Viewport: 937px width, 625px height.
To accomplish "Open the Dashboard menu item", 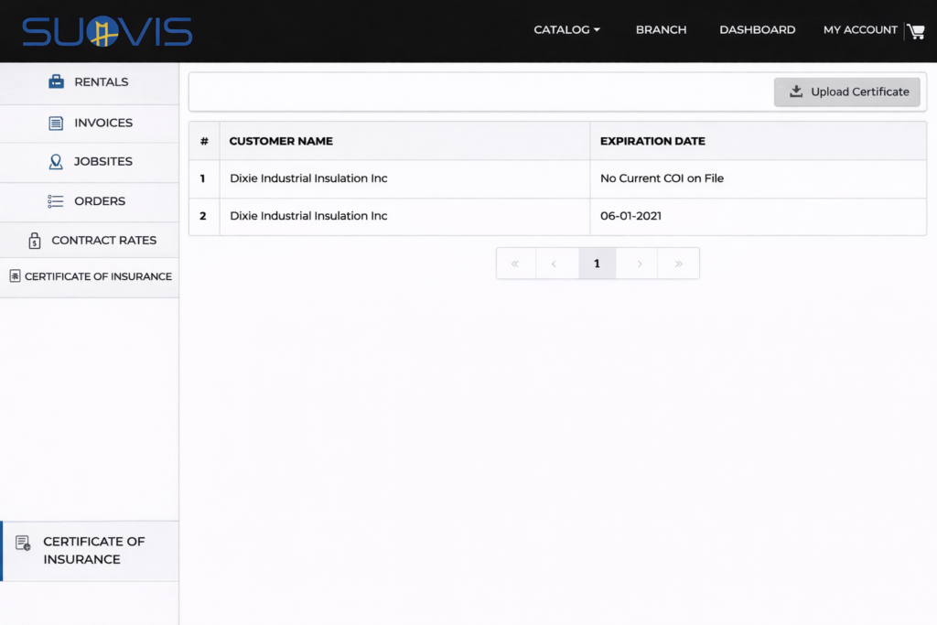I will pyautogui.click(x=757, y=29).
